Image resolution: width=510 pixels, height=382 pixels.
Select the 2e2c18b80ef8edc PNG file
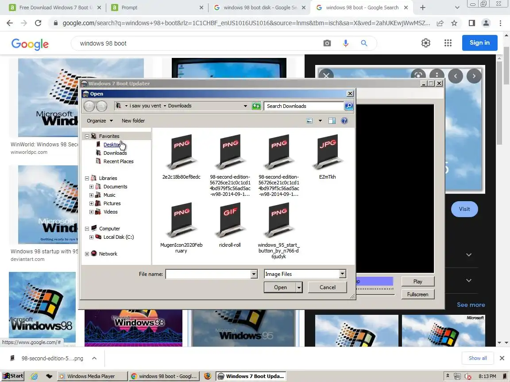point(181,157)
